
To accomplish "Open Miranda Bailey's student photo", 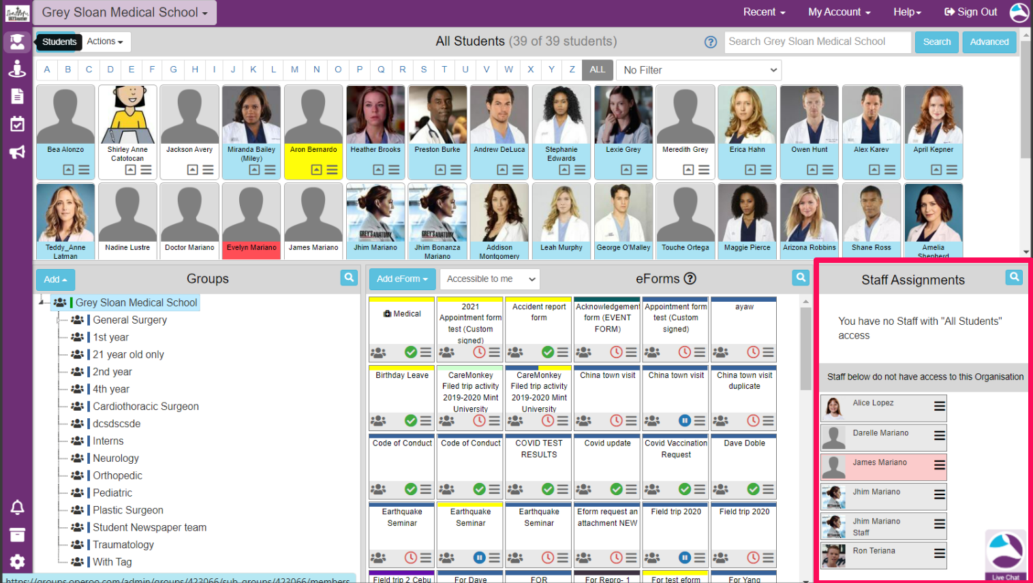I will coord(251,114).
